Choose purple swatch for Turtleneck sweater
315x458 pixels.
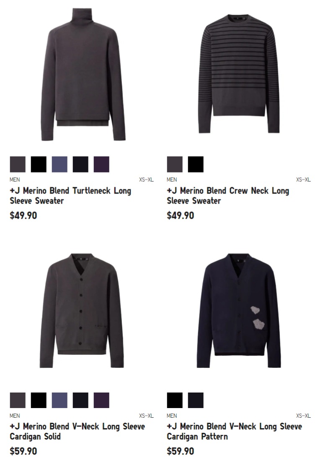[101, 164]
